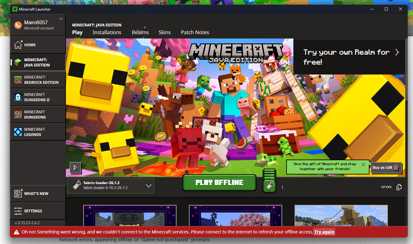Screen dimensions: 413x244
Task: Click Try again in the error bar
Action: (324, 232)
